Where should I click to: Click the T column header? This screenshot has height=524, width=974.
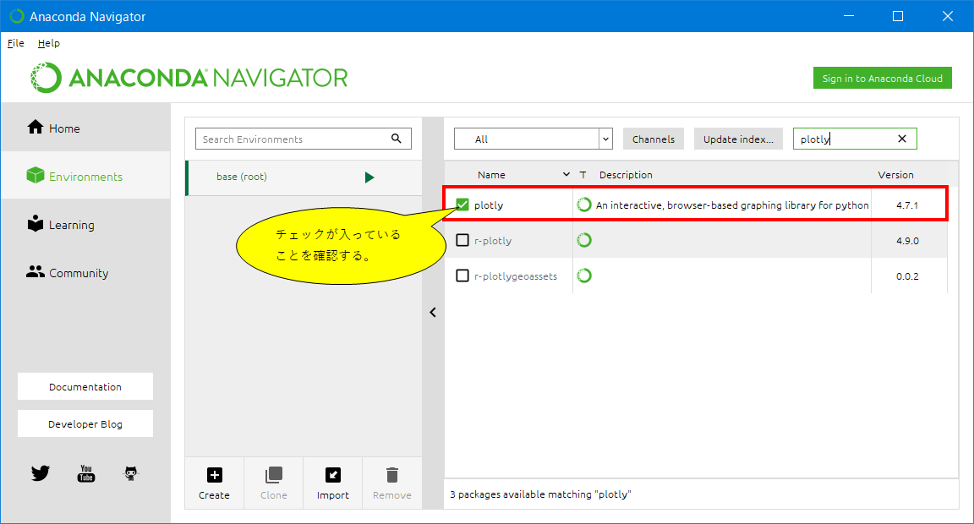pyautogui.click(x=583, y=175)
